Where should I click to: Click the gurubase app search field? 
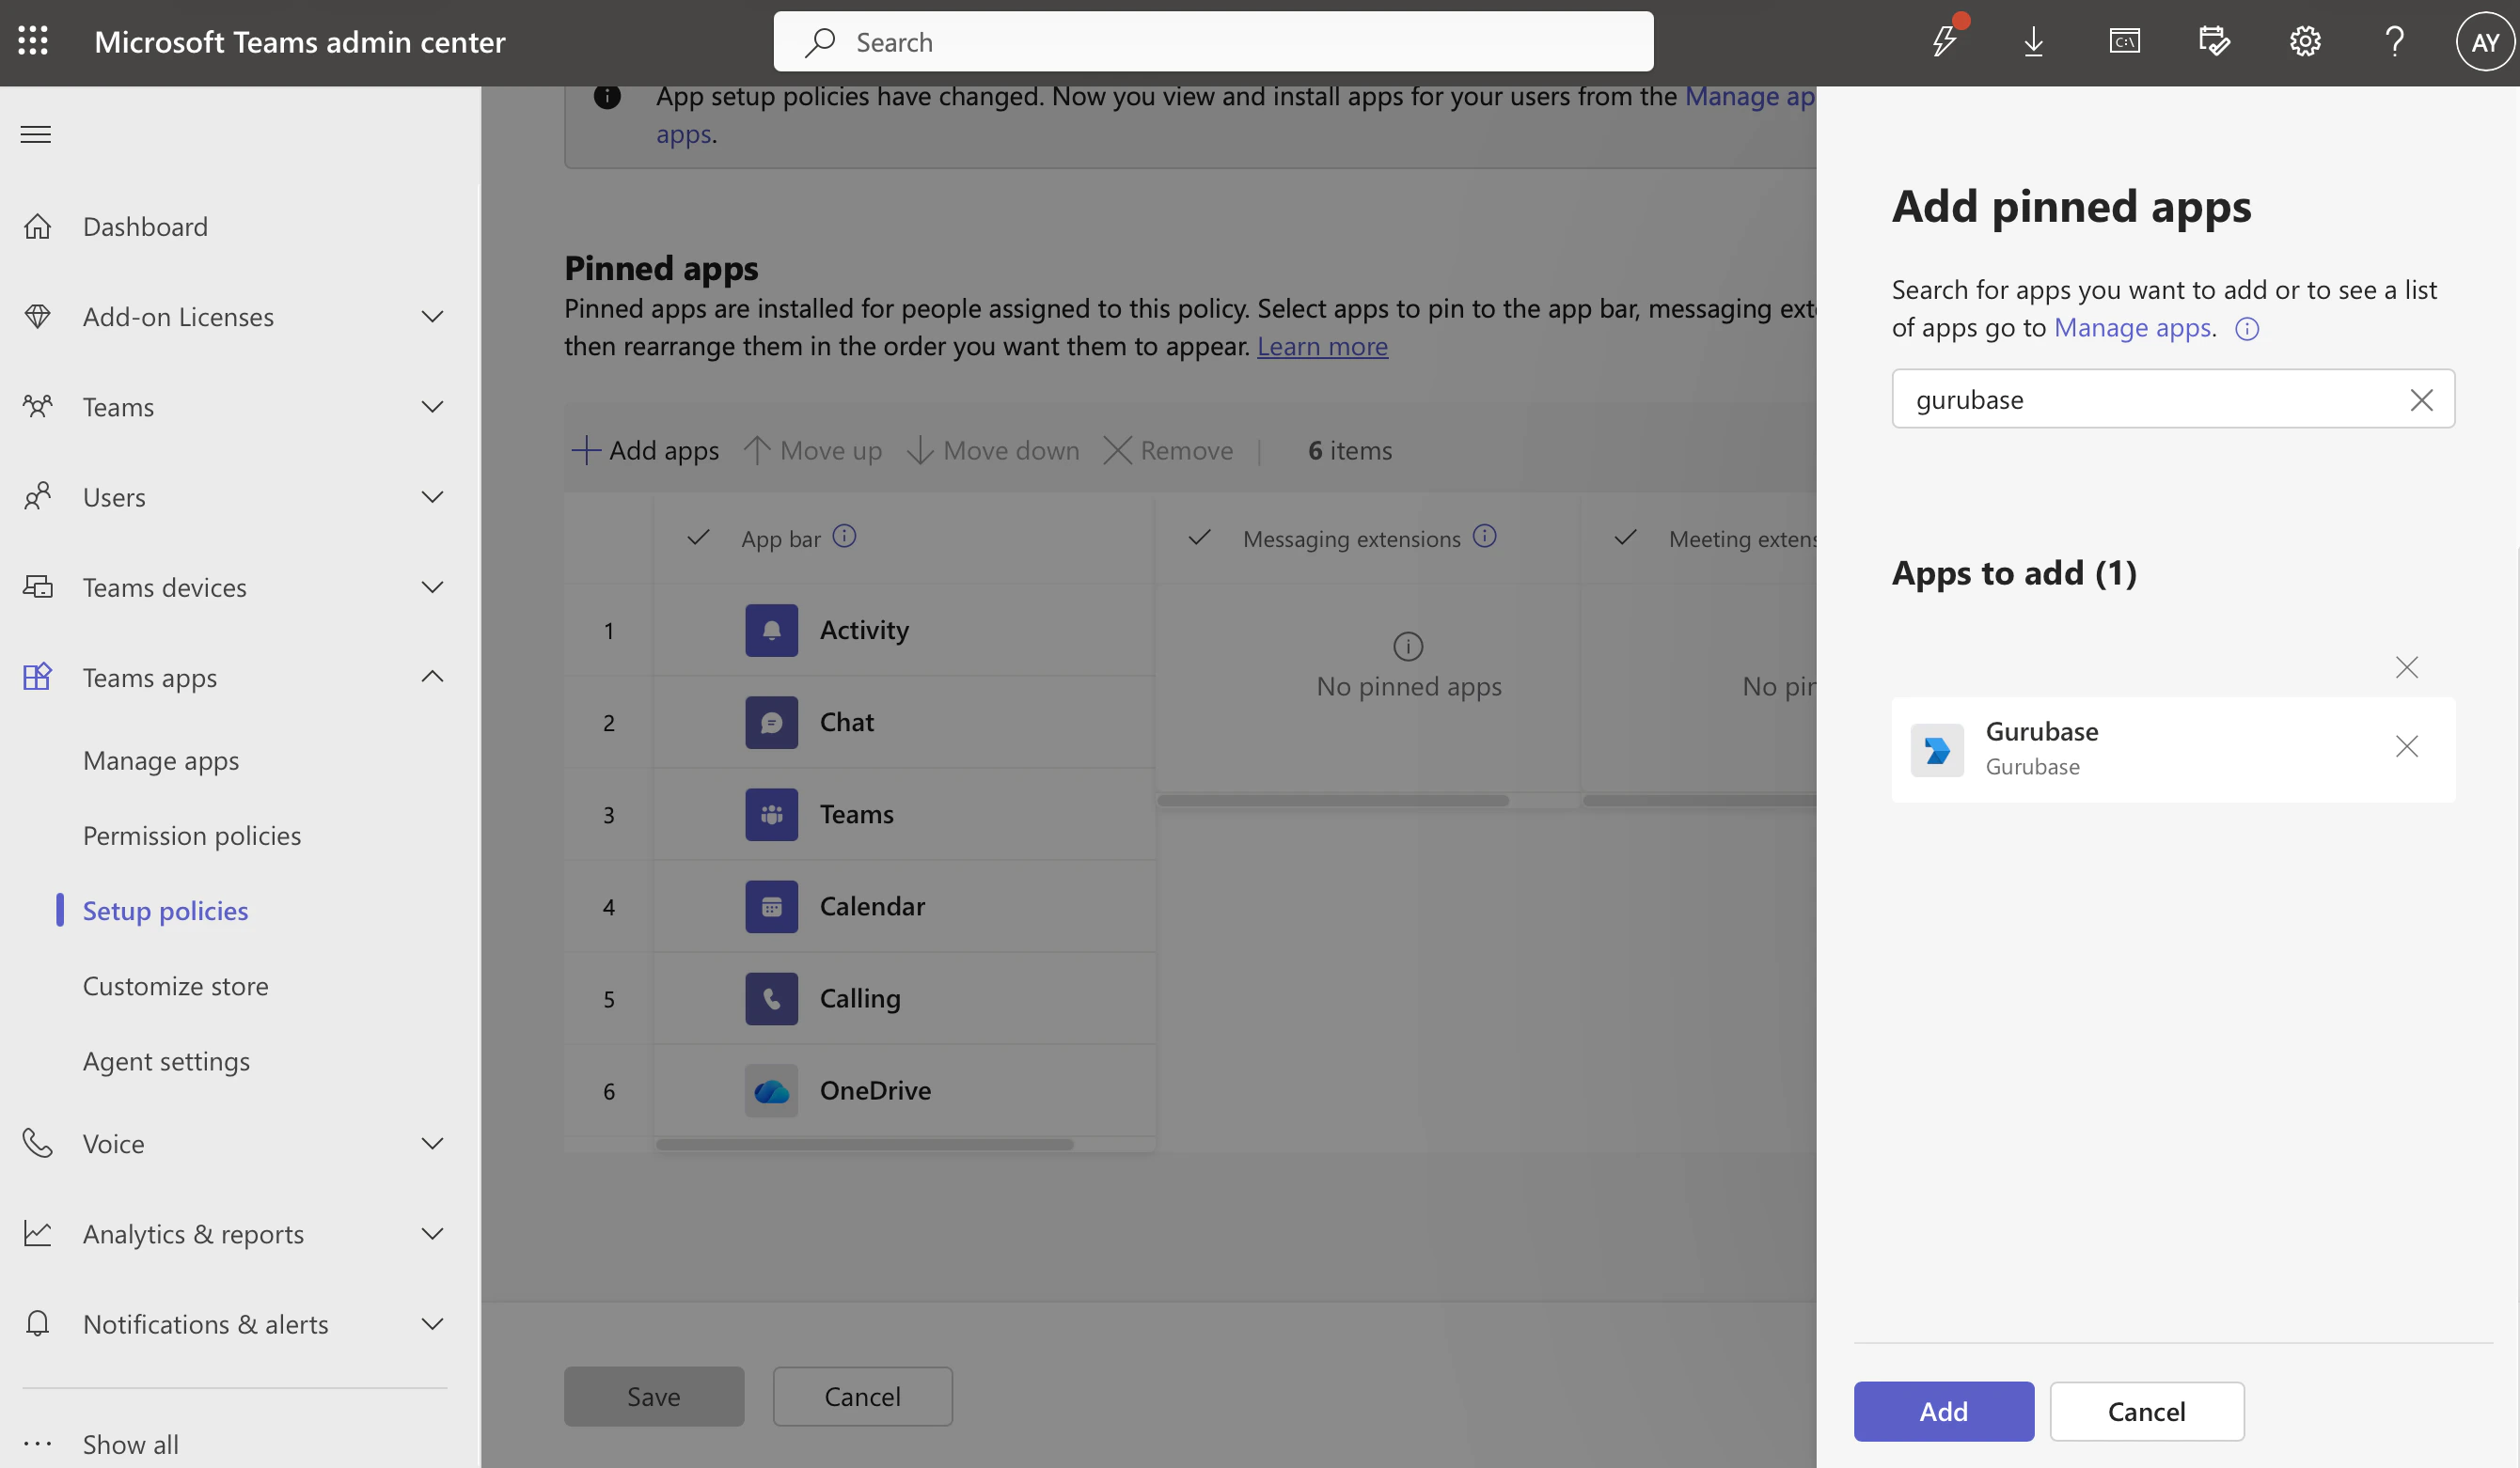click(2173, 398)
